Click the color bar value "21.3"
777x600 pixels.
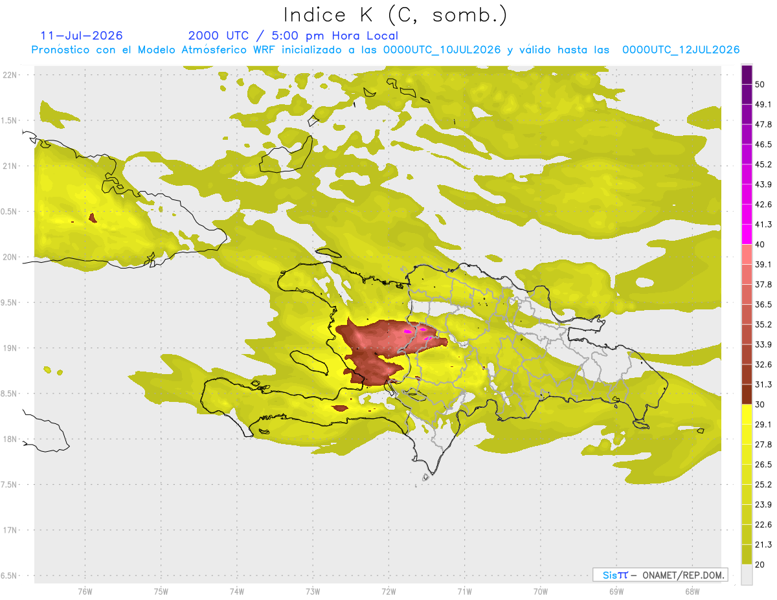pyautogui.click(x=763, y=545)
